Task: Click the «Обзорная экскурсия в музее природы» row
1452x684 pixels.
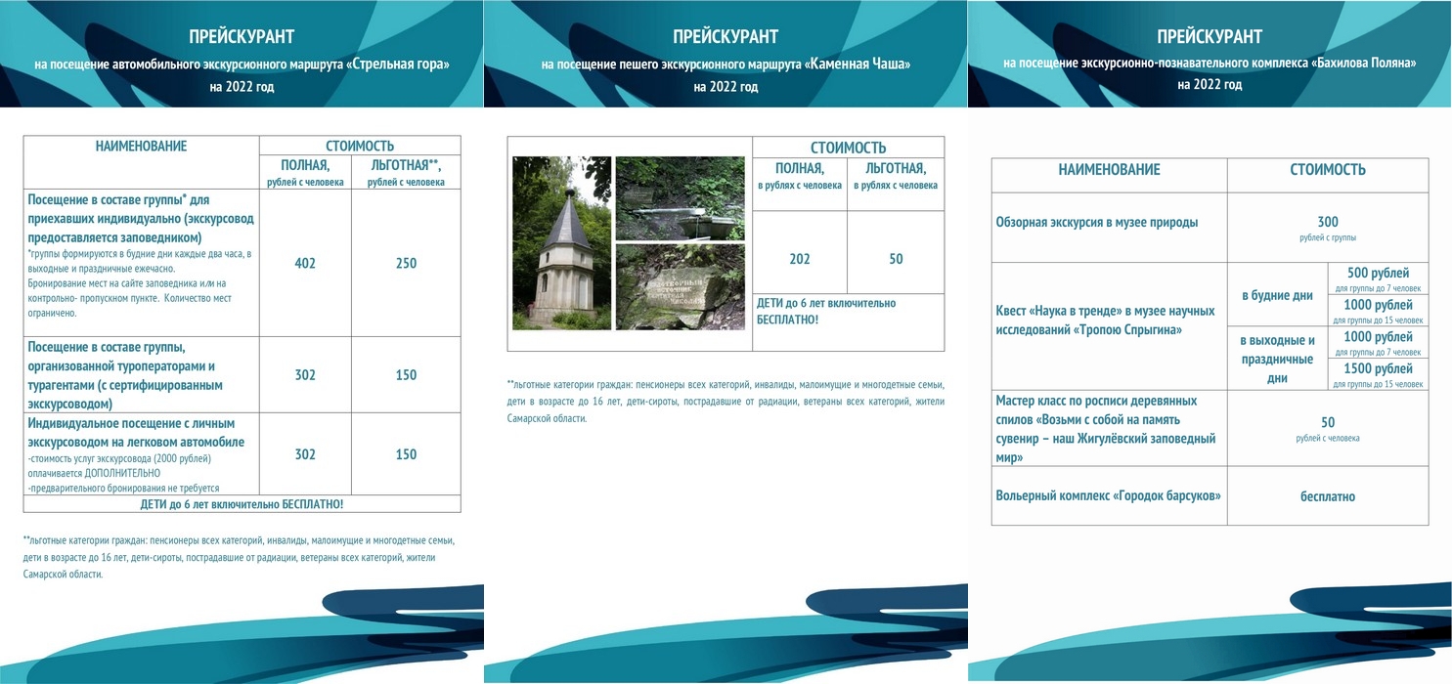Action: point(1109,223)
